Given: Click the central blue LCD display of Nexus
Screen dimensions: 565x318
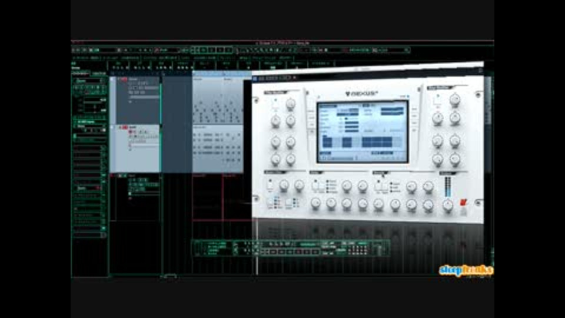Looking at the screenshot, I should 363,131.
